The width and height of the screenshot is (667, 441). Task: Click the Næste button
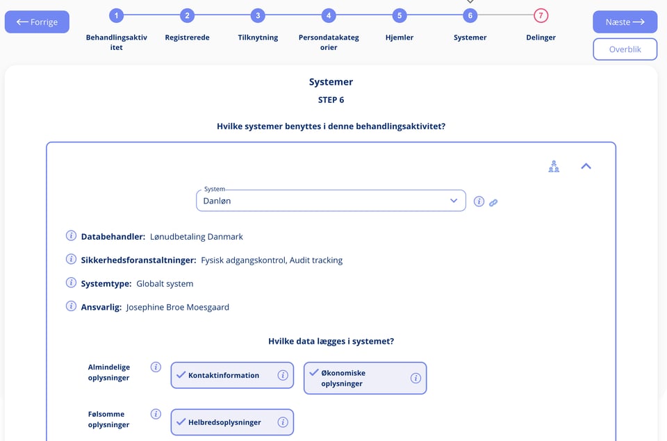coord(625,22)
